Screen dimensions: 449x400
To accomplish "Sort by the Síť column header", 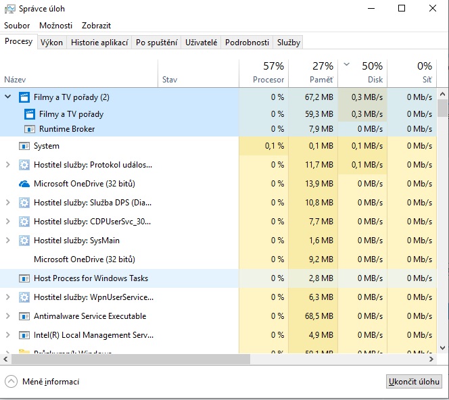I will [412, 74].
